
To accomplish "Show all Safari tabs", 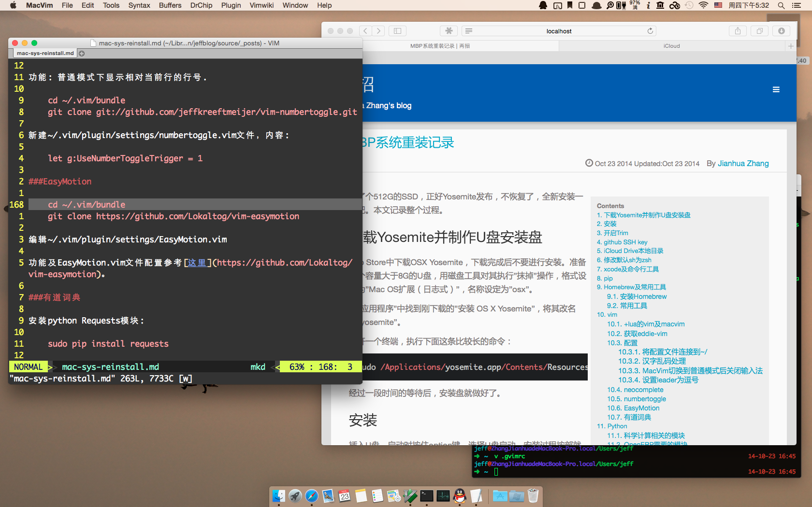I will [x=759, y=31].
